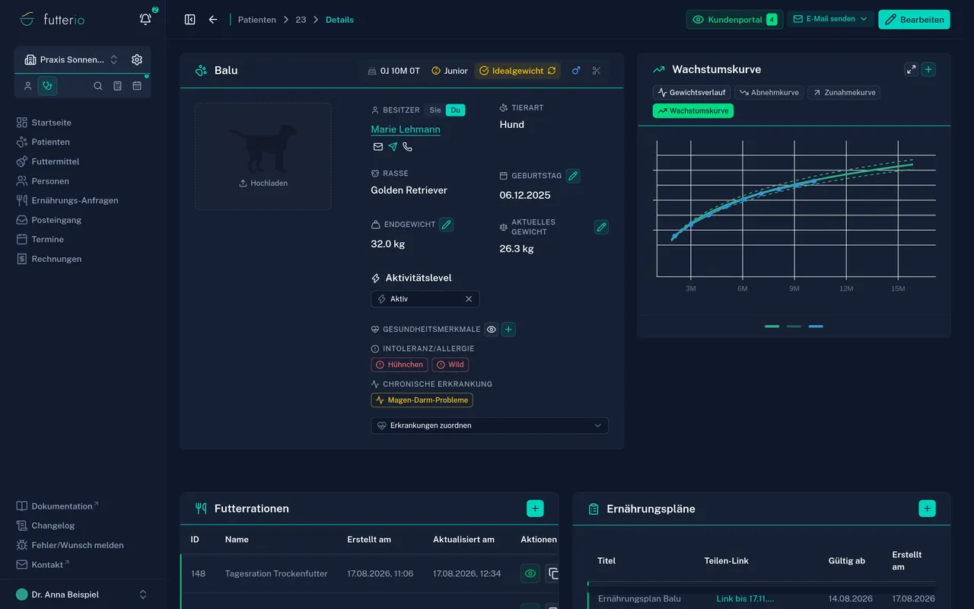Select Du address form
The height and width of the screenshot is (609, 974).
point(455,110)
